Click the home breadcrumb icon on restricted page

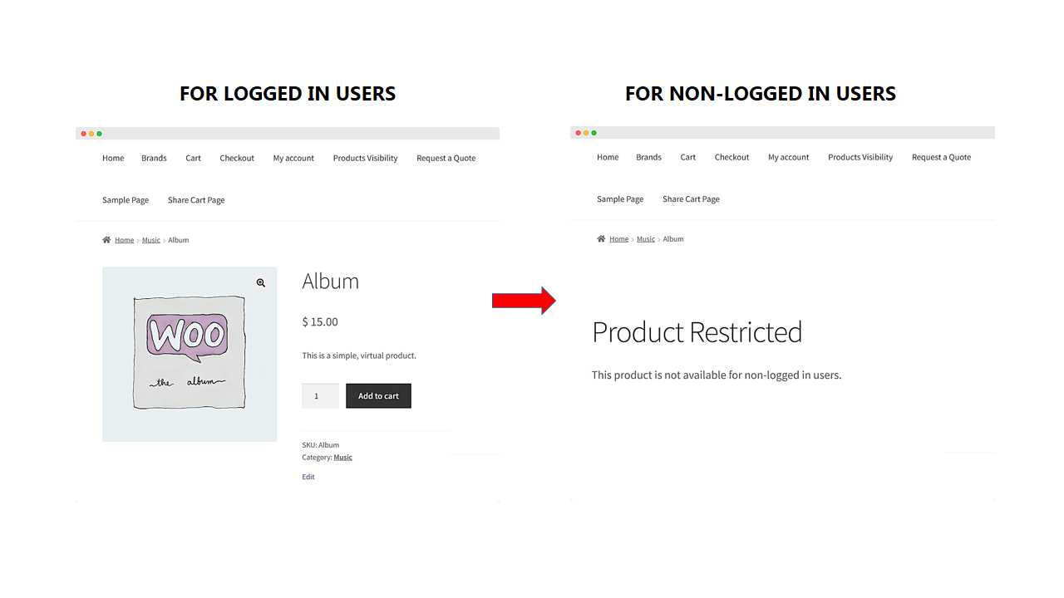pos(601,238)
